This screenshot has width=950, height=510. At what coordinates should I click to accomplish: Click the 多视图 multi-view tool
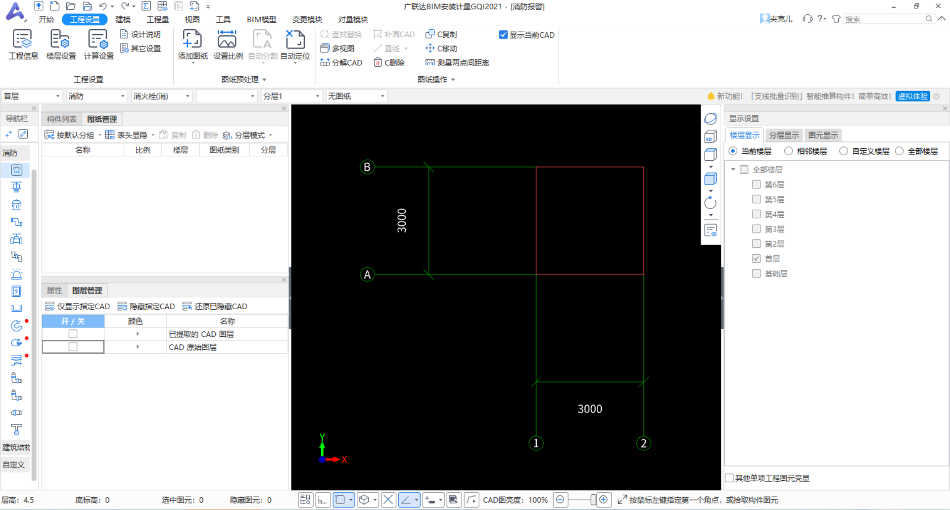337,48
